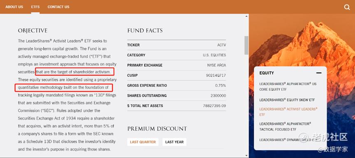Click the gross expense ratio 0.75%
The width and height of the screenshot is (355, 158).
coord(220,86)
